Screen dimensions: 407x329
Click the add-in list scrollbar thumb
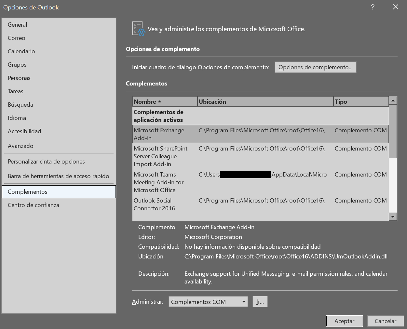pos(393,131)
